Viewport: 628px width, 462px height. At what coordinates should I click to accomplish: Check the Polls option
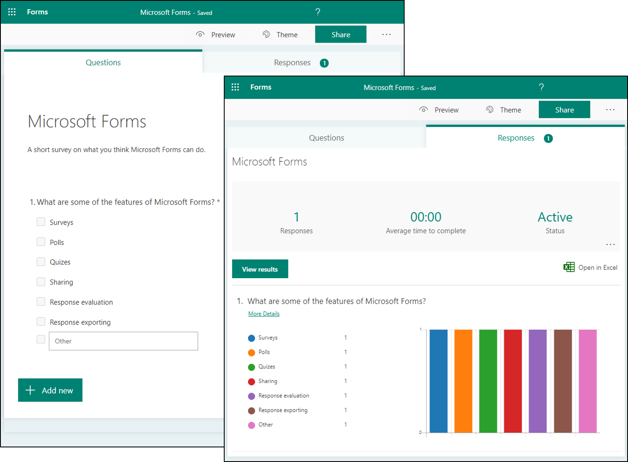pyautogui.click(x=41, y=241)
